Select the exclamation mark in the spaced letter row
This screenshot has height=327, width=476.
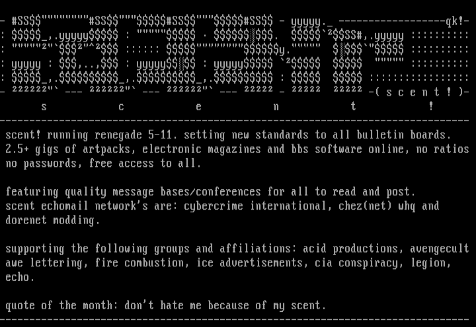(x=431, y=106)
